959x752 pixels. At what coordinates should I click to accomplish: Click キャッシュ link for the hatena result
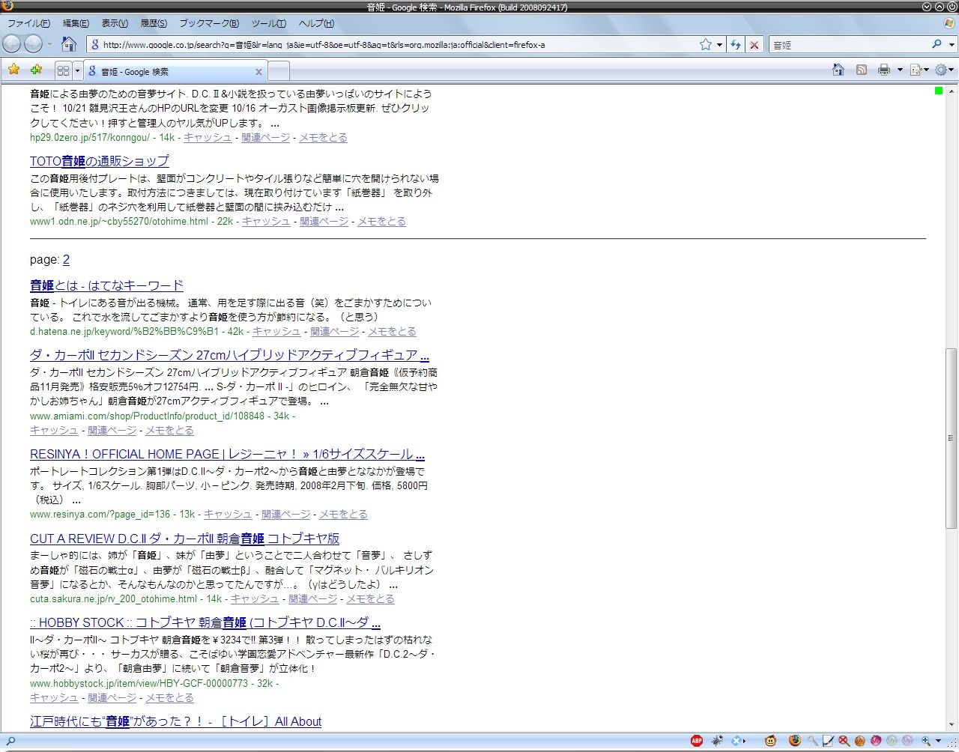[276, 331]
